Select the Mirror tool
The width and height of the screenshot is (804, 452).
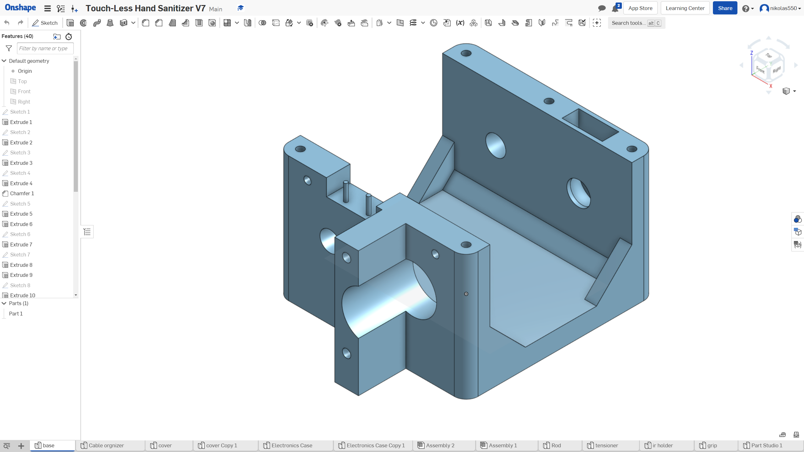tap(247, 23)
